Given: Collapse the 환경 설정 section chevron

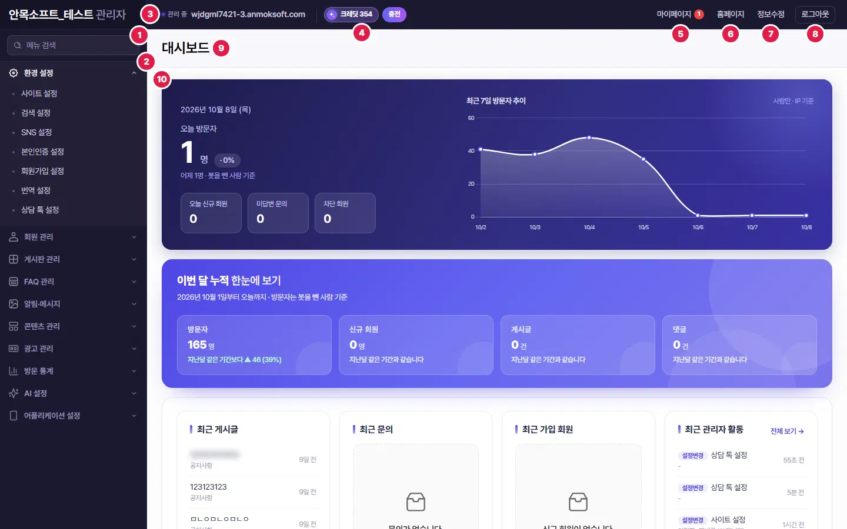Looking at the screenshot, I should coord(134,73).
